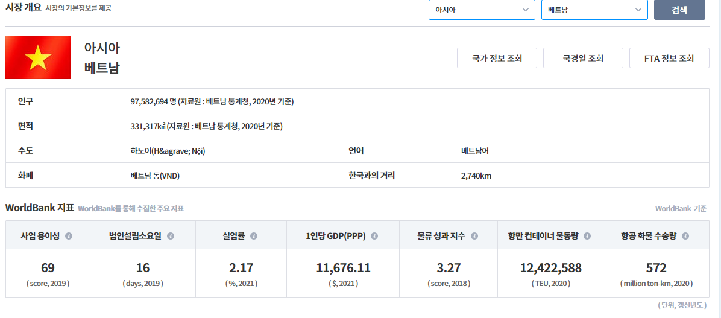Click the (million ton-km, 2020) unit text

pos(656,284)
